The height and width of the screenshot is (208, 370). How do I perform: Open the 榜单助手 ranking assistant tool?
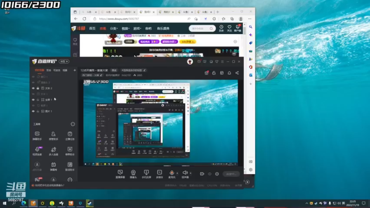70,151
